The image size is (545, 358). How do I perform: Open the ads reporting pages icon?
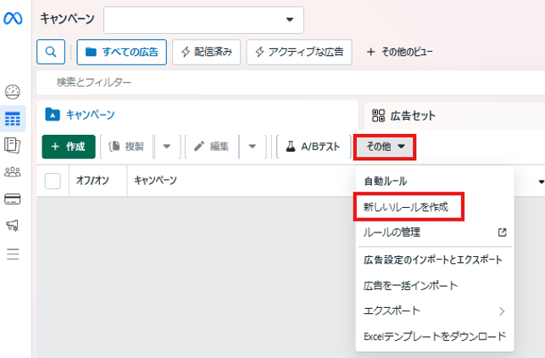point(13,145)
